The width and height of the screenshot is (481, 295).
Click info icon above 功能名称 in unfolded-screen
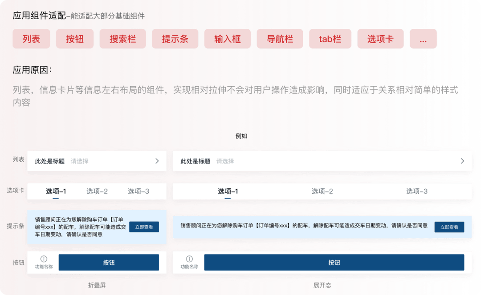click(190, 259)
